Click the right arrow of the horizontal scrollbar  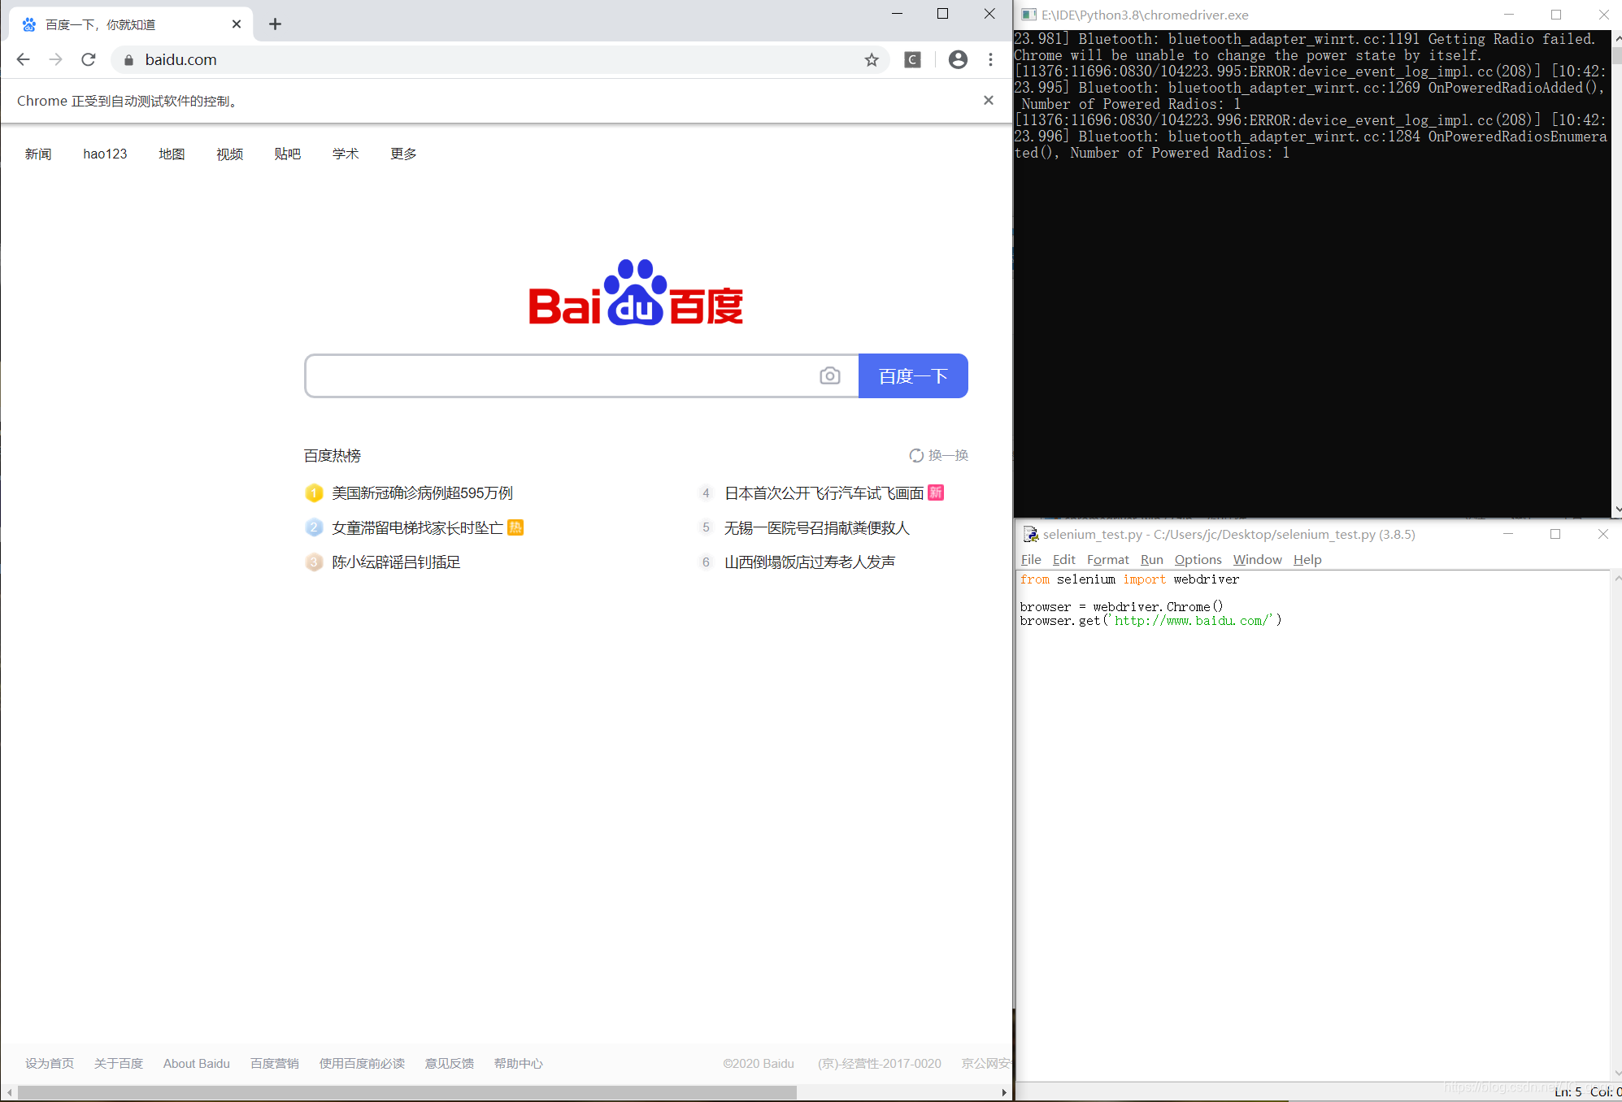tap(1004, 1092)
